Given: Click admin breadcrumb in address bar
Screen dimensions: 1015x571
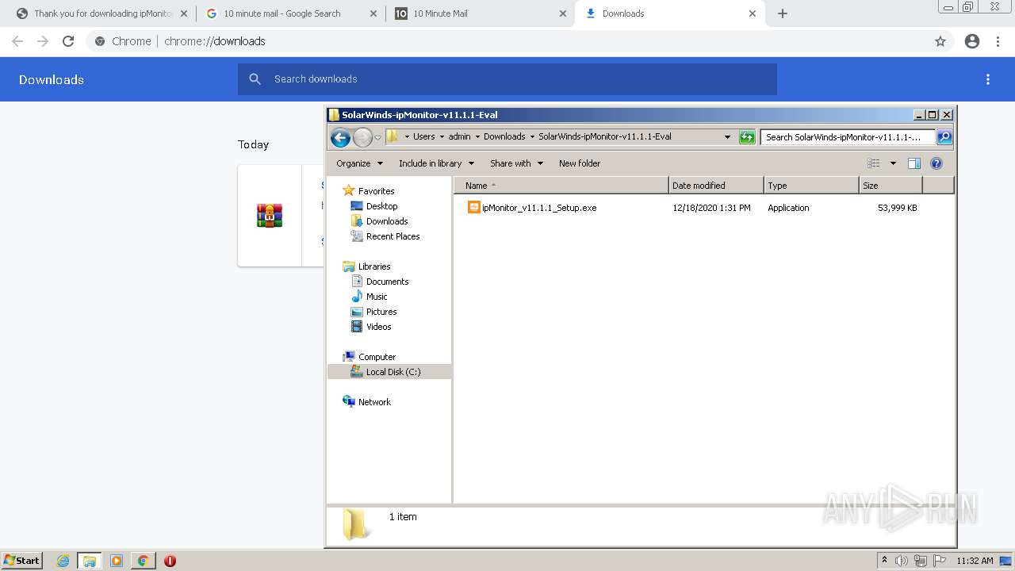Looking at the screenshot, I should point(459,136).
